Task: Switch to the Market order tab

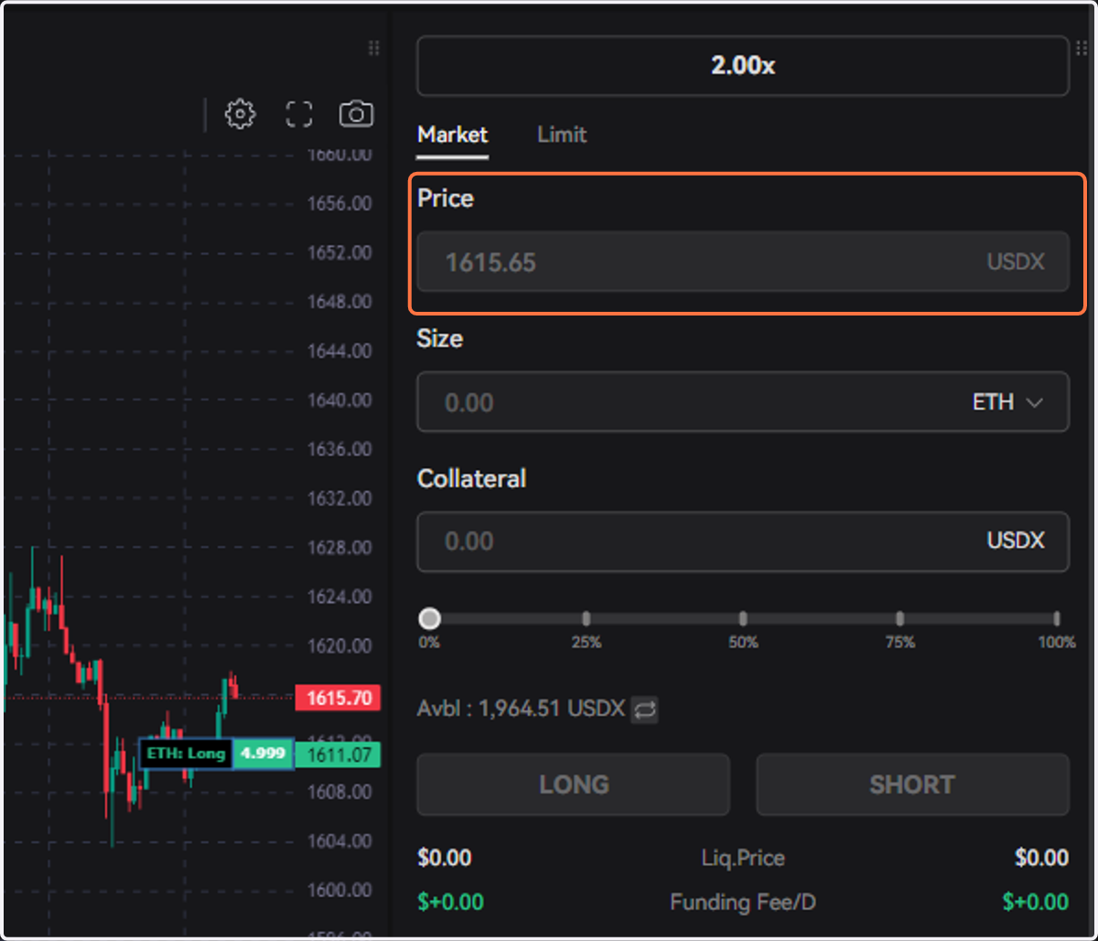Action: [453, 135]
